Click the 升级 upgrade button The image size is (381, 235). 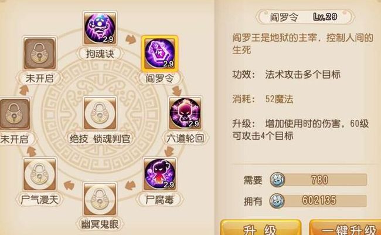pos(261,227)
